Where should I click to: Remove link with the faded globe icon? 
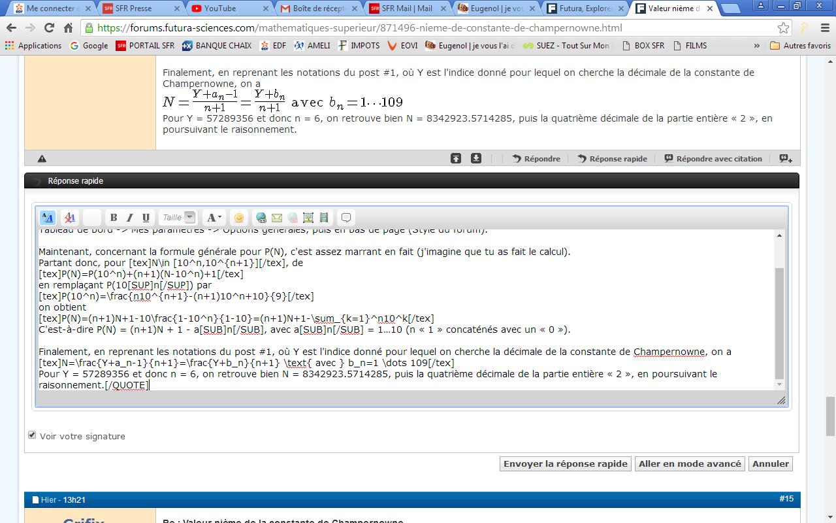[293, 218]
